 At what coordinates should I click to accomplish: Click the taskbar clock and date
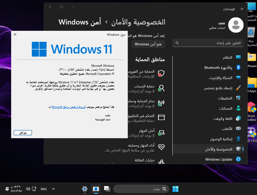point(16,189)
